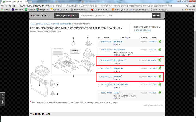The image size is (196, 122).
Task: Close the HYBRID COMPONENTS tab
Action: (26, 2)
